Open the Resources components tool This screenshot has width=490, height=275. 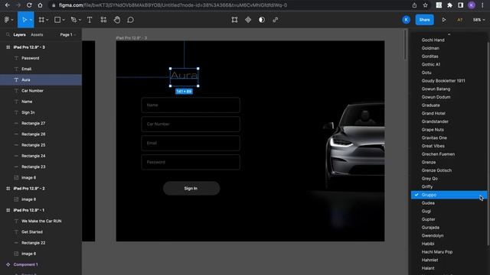[103, 20]
